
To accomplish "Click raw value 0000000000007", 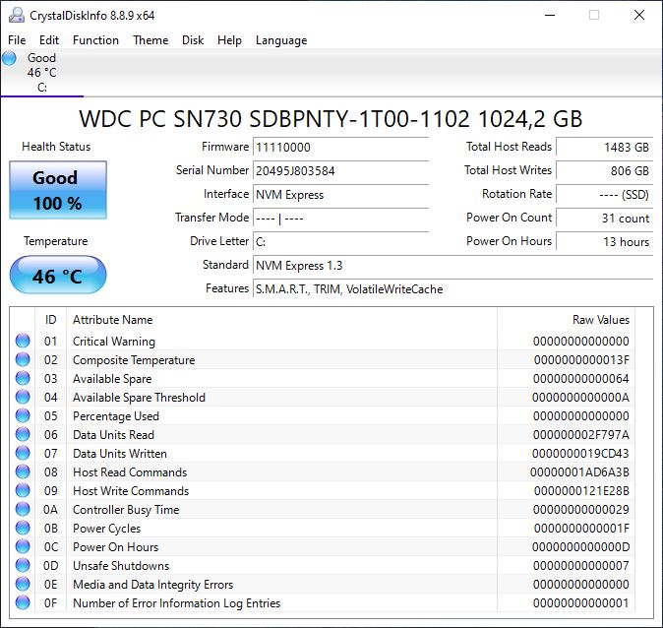I will 581,566.
